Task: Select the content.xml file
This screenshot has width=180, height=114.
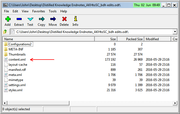Action: tap(17, 59)
